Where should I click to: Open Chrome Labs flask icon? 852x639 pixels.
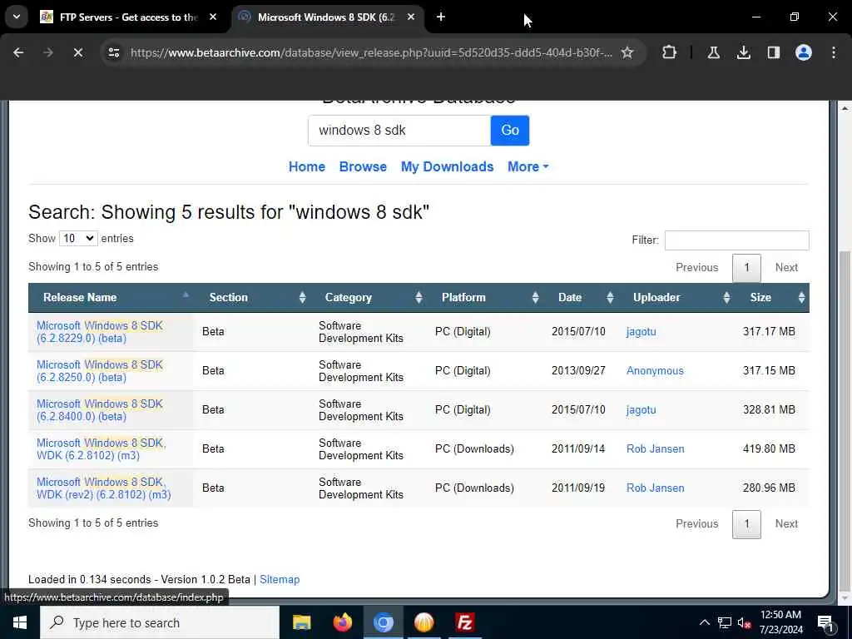(713, 52)
